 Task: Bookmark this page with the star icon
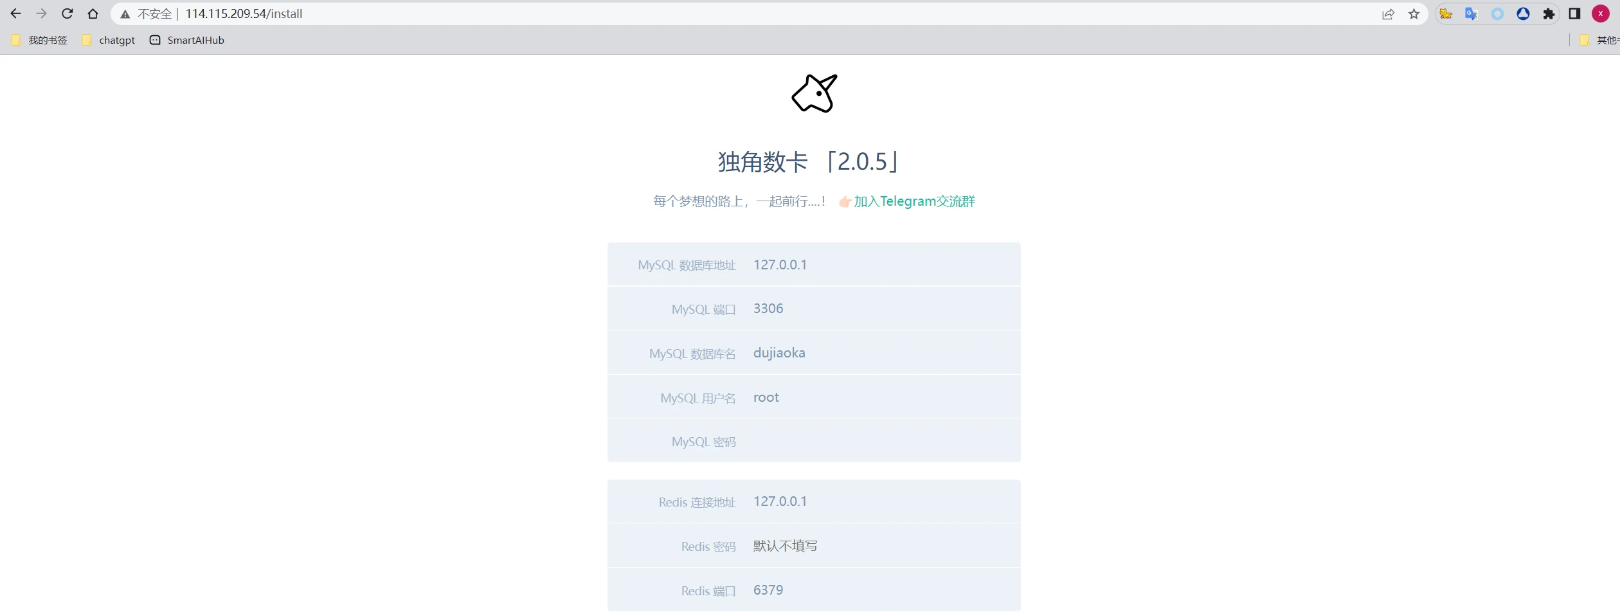1414,14
